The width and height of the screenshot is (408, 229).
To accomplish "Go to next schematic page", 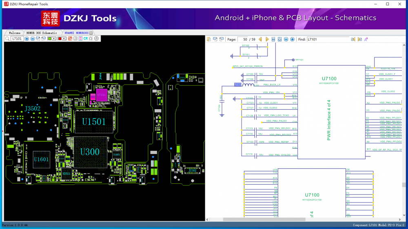I will point(267,39).
